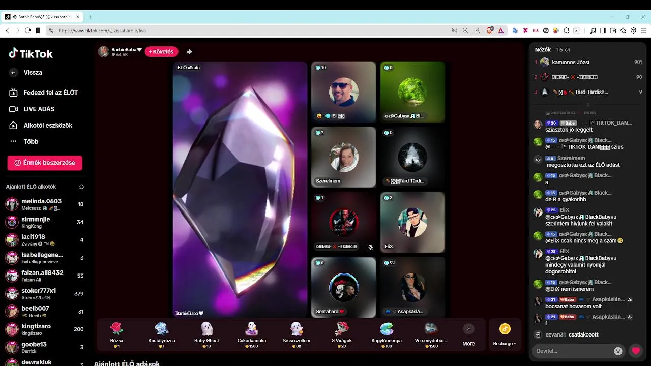This screenshot has height=366, width=651.
Task: Click the zoom magnifier icon in address bar
Action: click(x=465, y=30)
